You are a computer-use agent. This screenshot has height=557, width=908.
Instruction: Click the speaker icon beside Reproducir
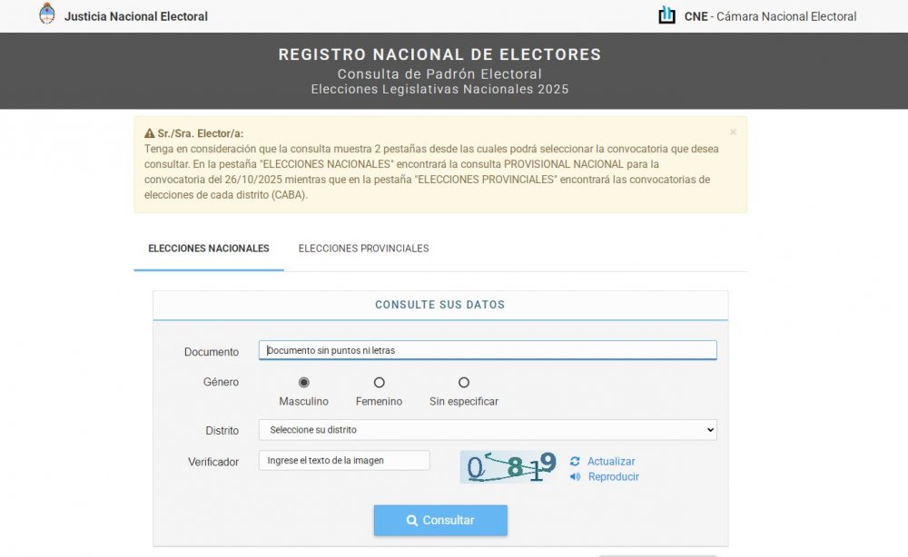pyautogui.click(x=575, y=476)
